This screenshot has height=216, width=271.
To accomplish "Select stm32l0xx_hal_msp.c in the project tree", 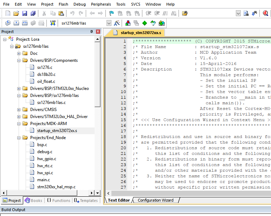I will click(x=56, y=187).
